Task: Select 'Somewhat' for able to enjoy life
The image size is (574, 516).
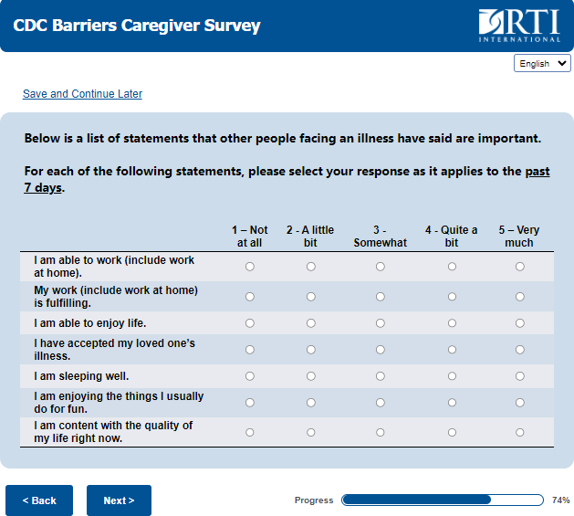Action: (381, 323)
